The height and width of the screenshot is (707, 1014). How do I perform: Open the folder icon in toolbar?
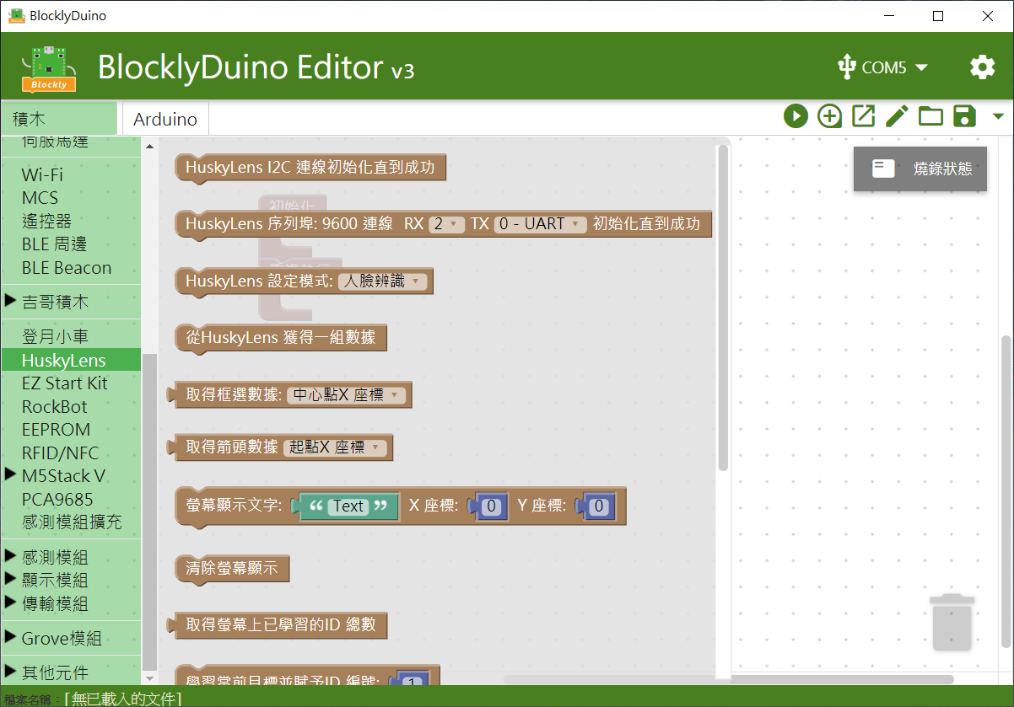pos(930,116)
